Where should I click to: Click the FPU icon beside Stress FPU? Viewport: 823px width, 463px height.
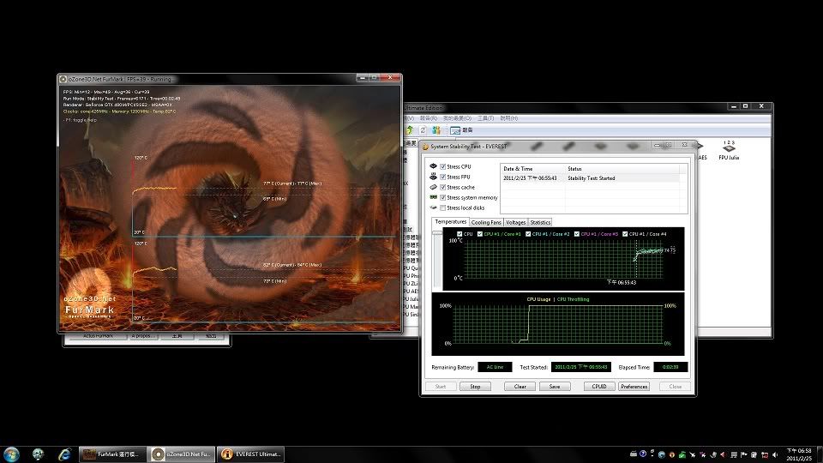click(x=434, y=177)
